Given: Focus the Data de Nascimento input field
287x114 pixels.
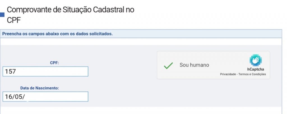Looking at the screenshot, I should (45, 97).
